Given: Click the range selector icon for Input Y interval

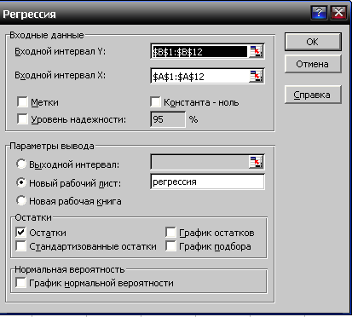Looking at the screenshot, I should click(x=256, y=51).
